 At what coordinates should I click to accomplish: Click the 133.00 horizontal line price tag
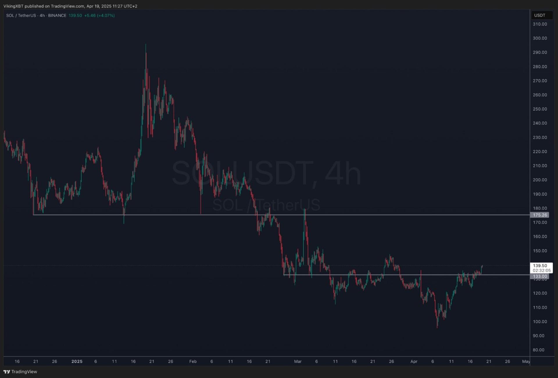click(540, 276)
